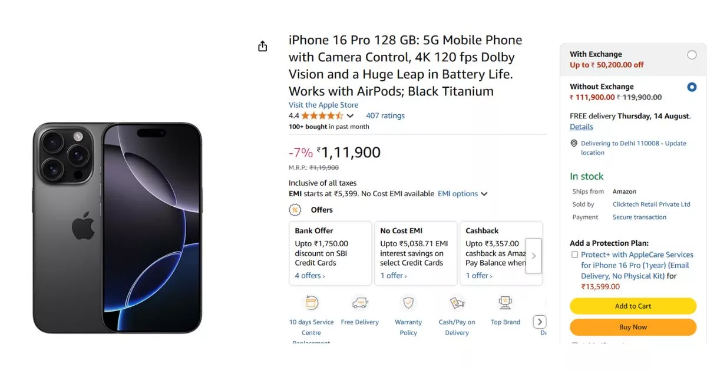Open the Warranty Policy shield icon
Screen dimensions: 707x370
(x=408, y=304)
